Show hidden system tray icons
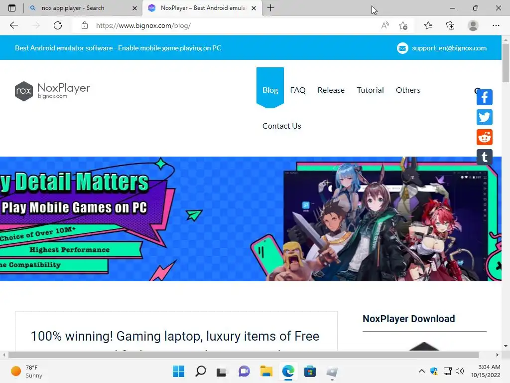Viewport: 510px width, 383px height. click(x=421, y=371)
